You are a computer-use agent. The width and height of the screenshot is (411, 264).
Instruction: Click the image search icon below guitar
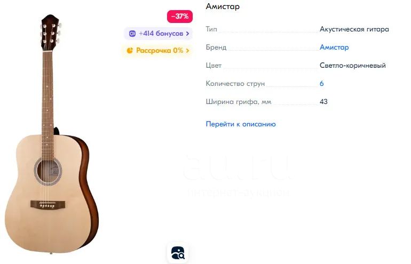[178, 253]
